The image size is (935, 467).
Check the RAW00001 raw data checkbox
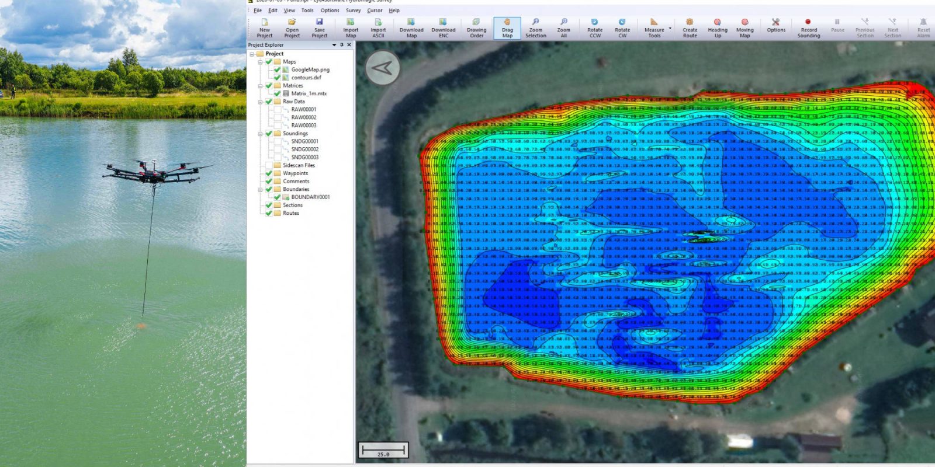278,109
